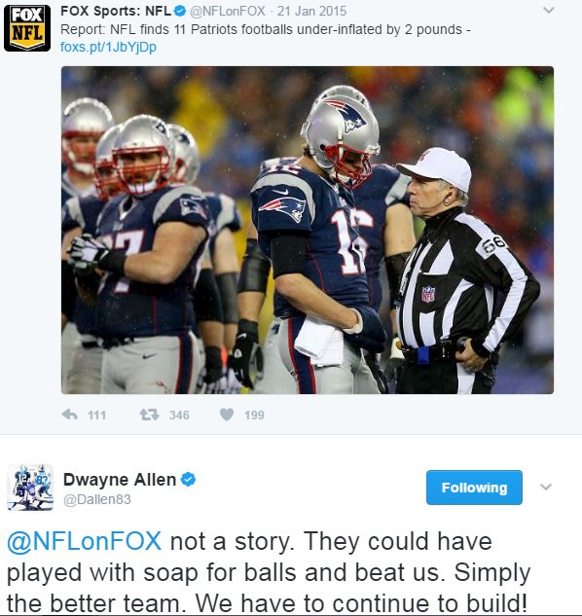Click the @Dallen83 handle
Viewport: 582px width, 616px height.
97,499
